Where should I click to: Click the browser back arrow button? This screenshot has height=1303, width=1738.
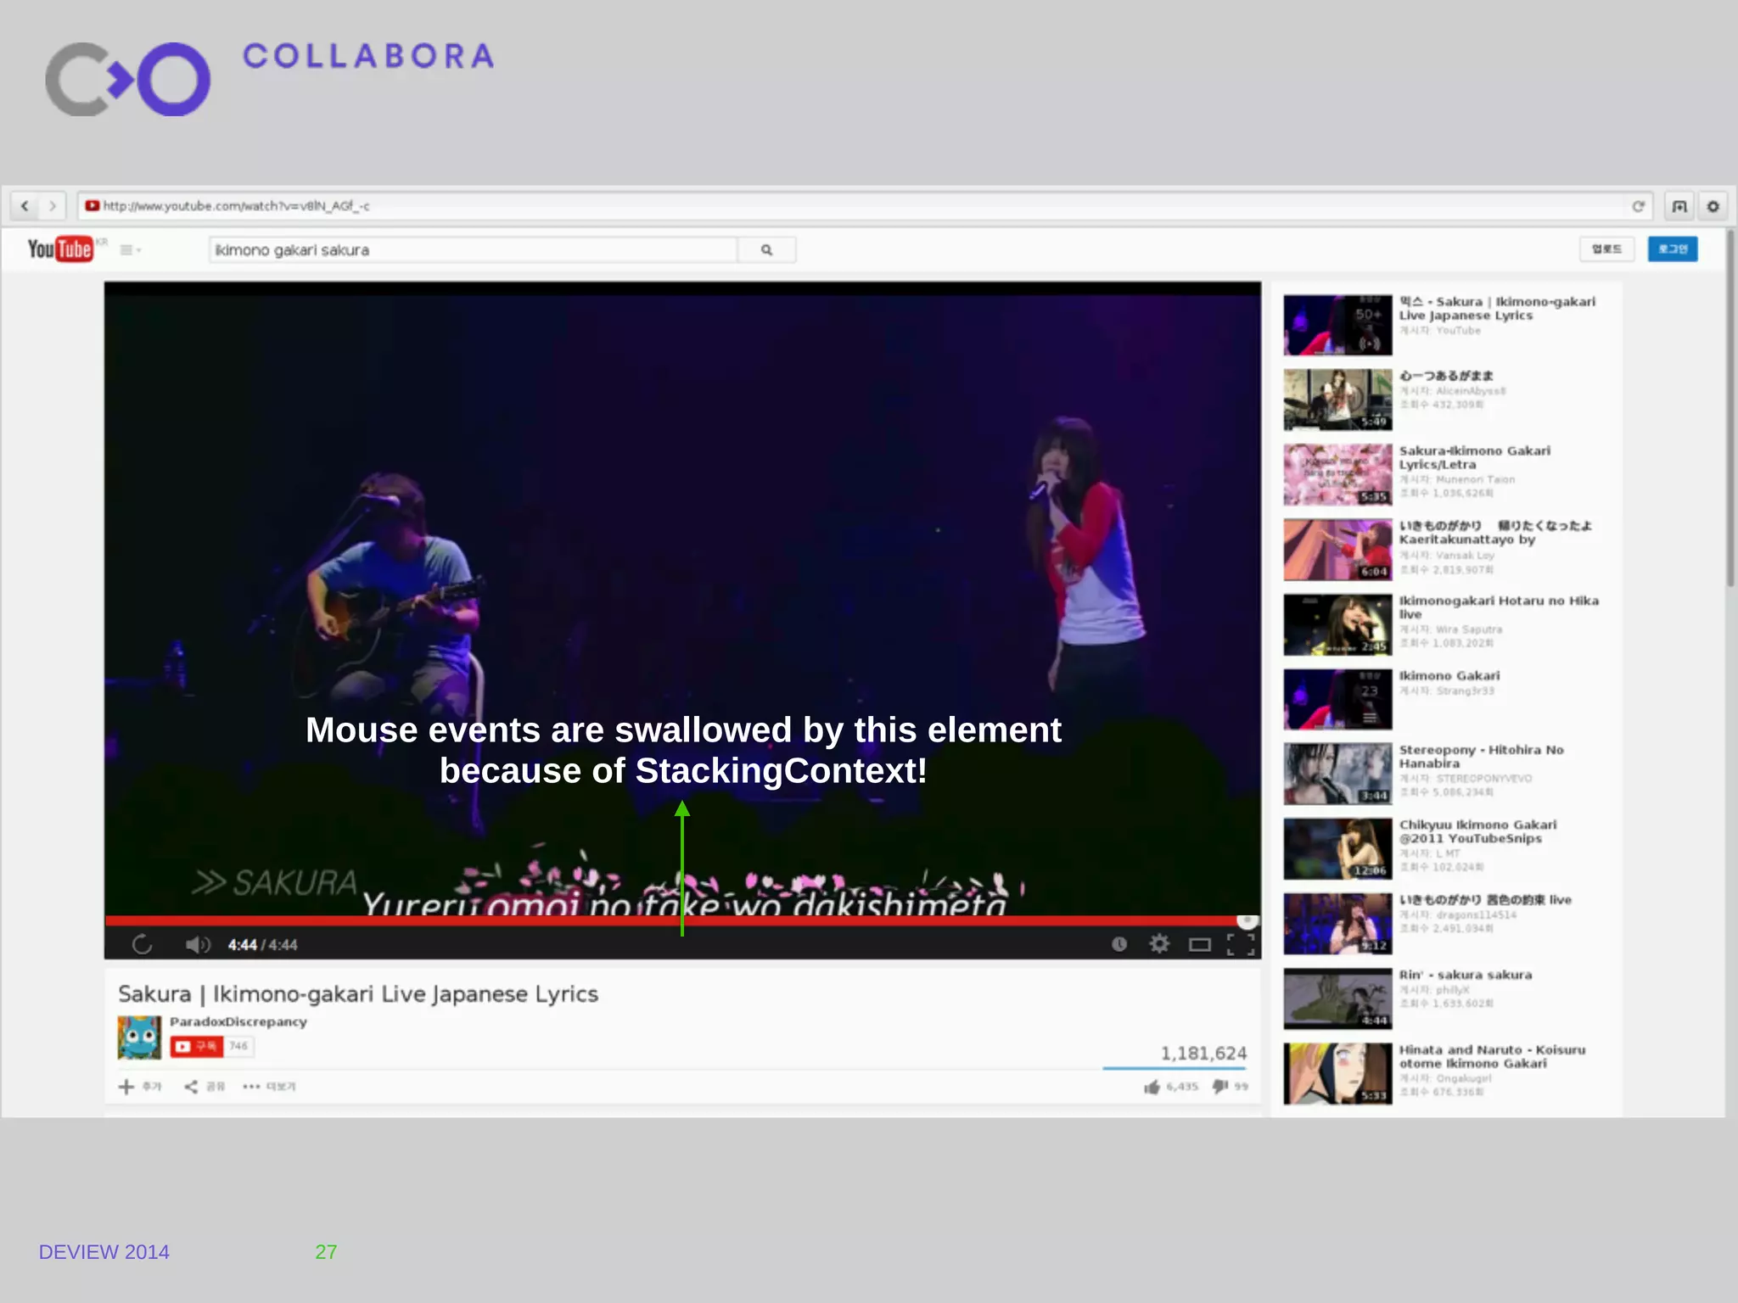tap(25, 206)
